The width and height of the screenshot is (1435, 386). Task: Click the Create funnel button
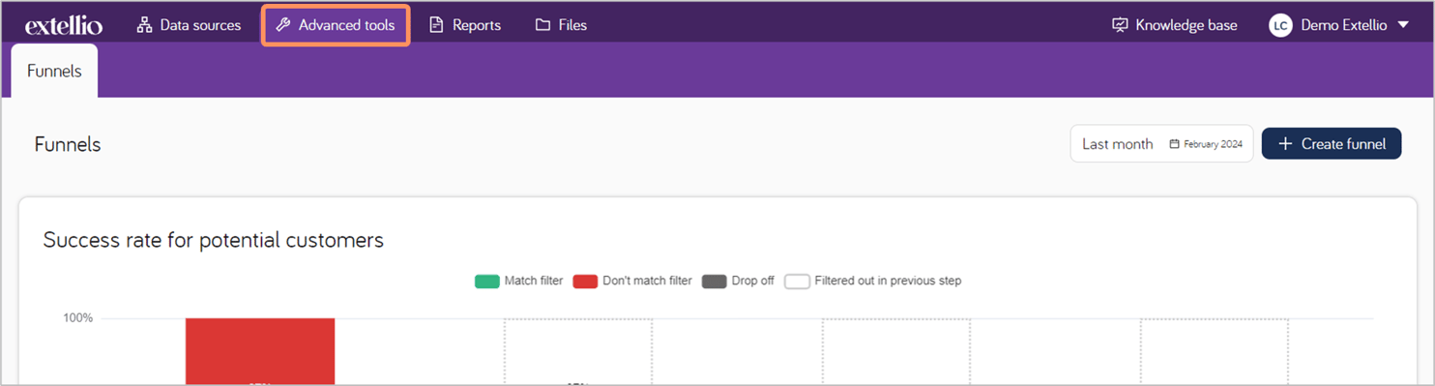pos(1332,143)
